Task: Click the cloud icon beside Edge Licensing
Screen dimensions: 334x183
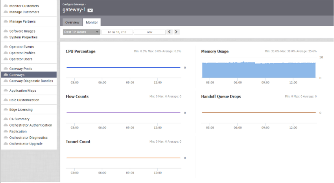Action: click(x=6, y=110)
